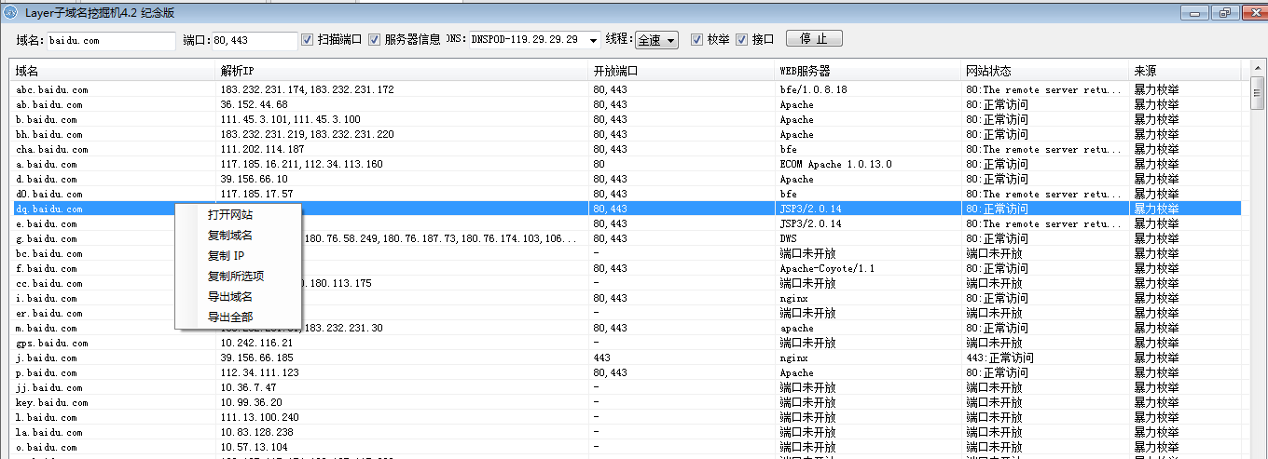The image size is (1268, 459).
Task: Sort by the 来源 column header
Action: tap(1185, 71)
